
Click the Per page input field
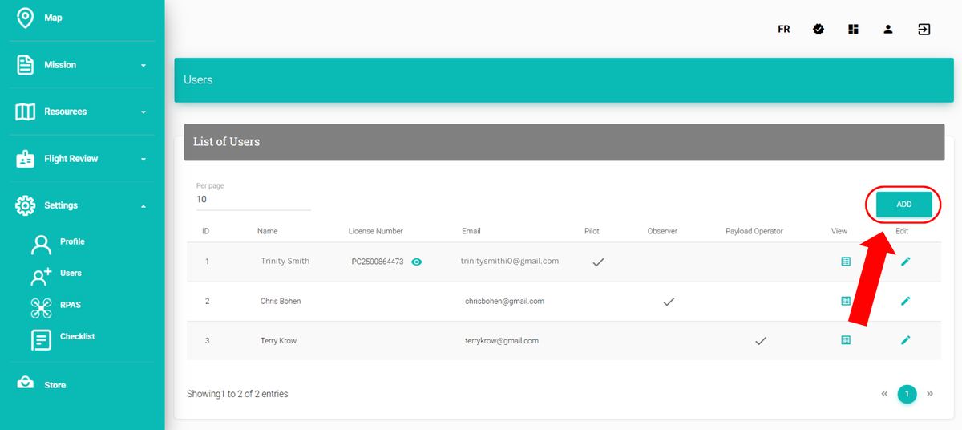tap(253, 199)
